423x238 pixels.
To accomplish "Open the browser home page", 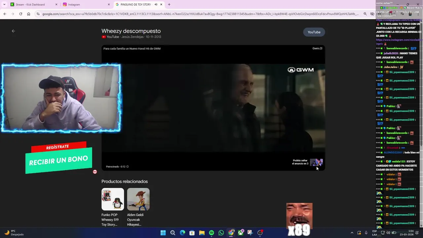I will click(x=29, y=14).
